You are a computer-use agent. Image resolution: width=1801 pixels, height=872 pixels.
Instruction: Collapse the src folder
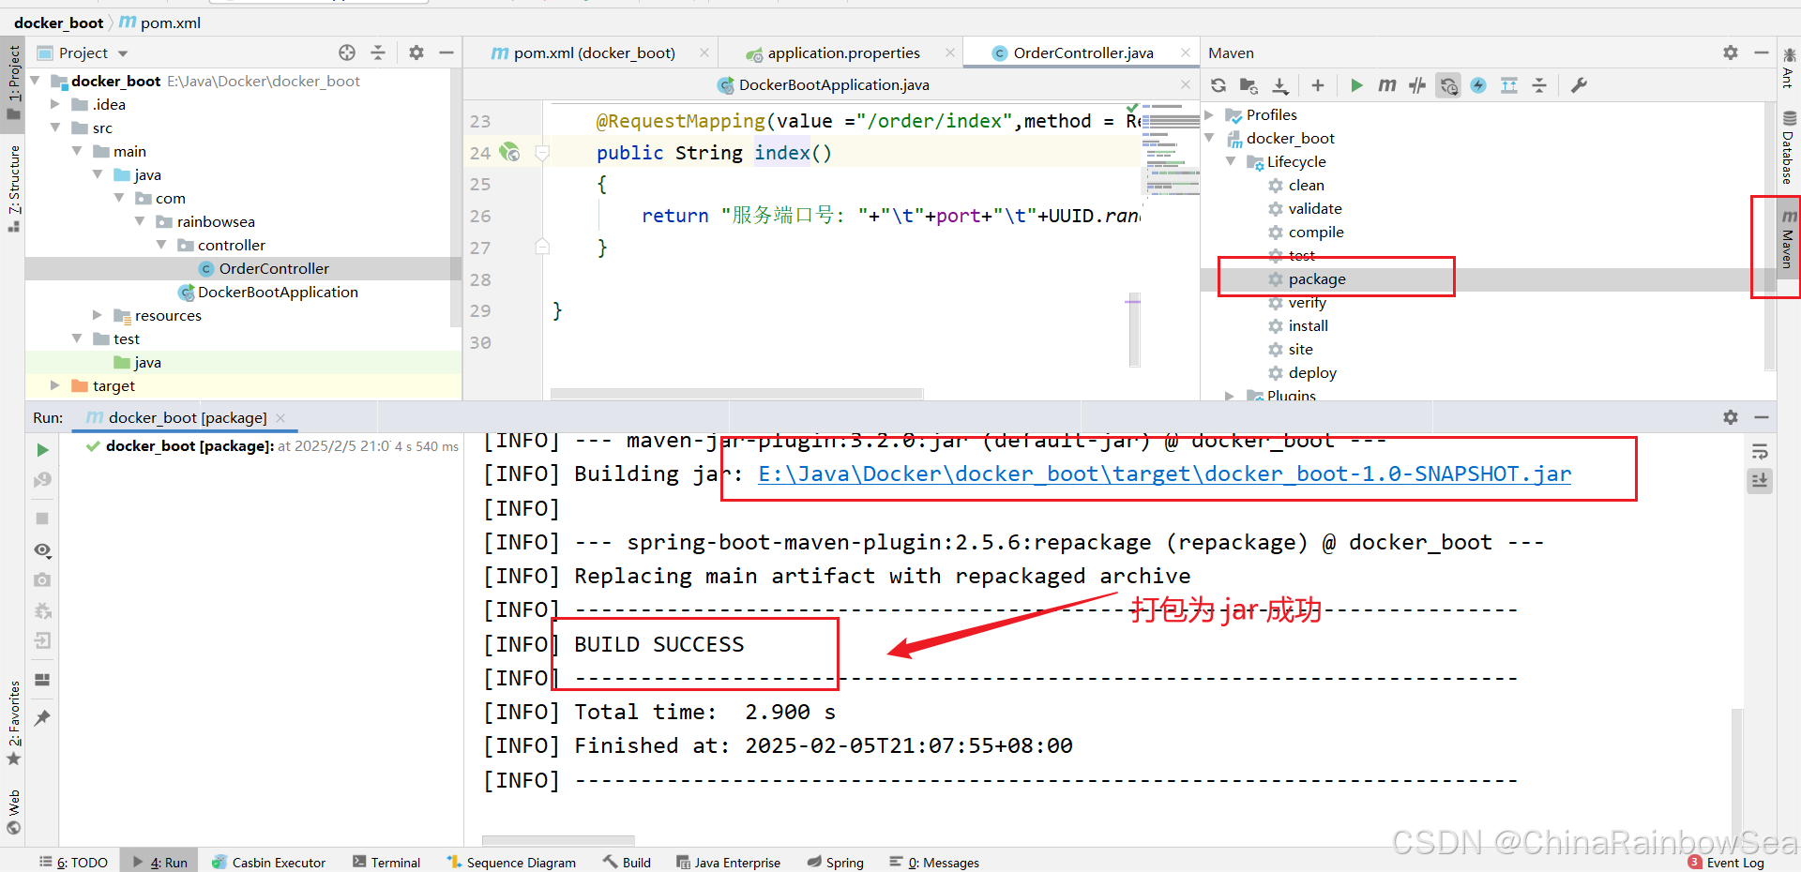pyautogui.click(x=55, y=128)
